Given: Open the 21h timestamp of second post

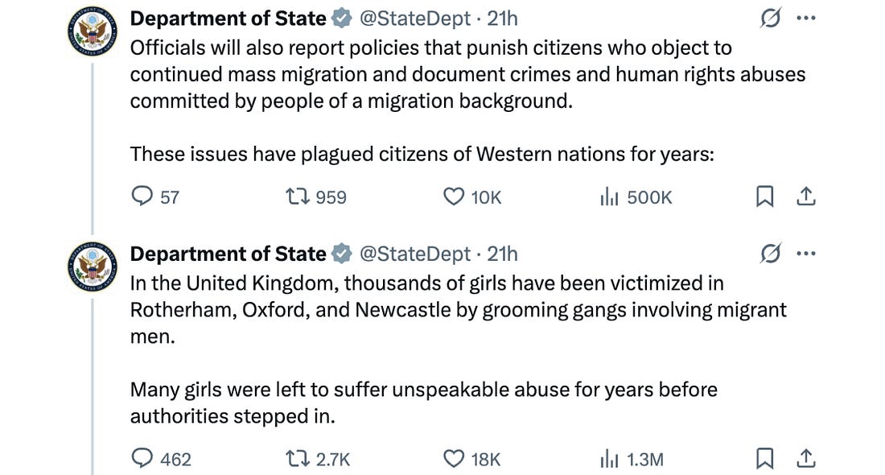Looking at the screenshot, I should pos(503,254).
